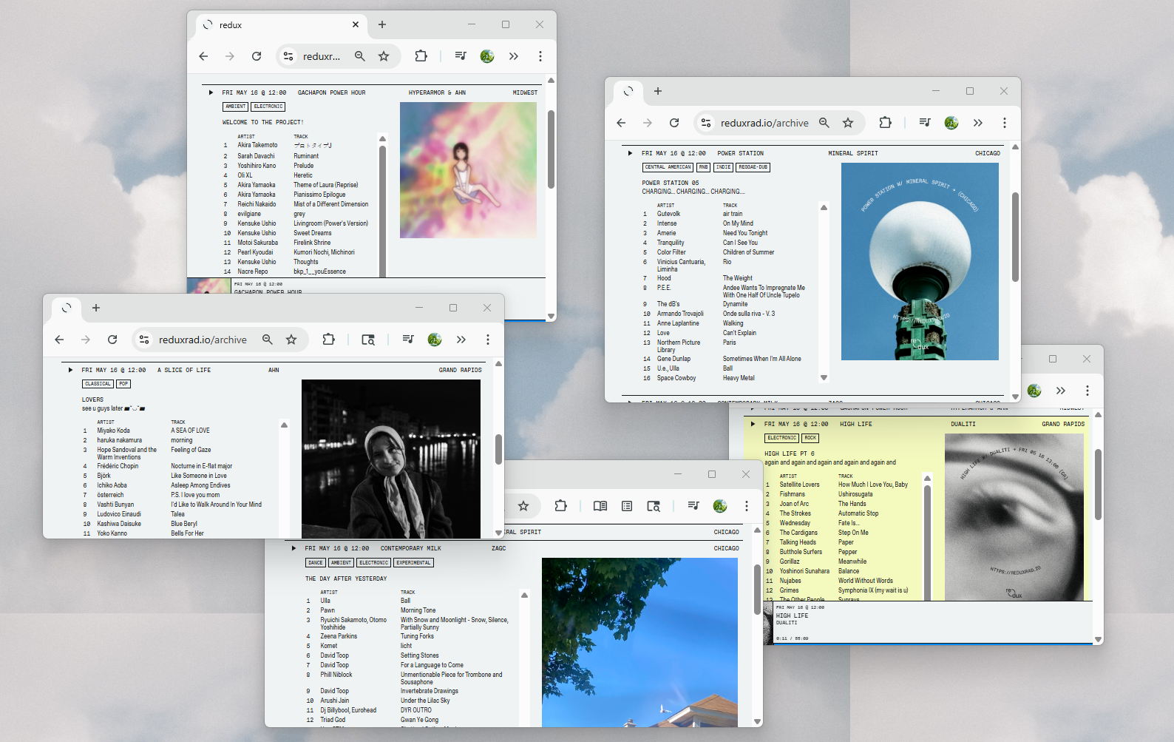This screenshot has height=742, width=1174.
Task: Reload page in the redux tab window
Action: [257, 56]
